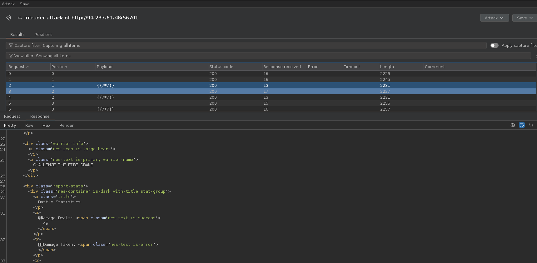
Task: Click the 'CHALLENGE THE FIRE DRAKE' response text
Action: [x=63, y=165]
